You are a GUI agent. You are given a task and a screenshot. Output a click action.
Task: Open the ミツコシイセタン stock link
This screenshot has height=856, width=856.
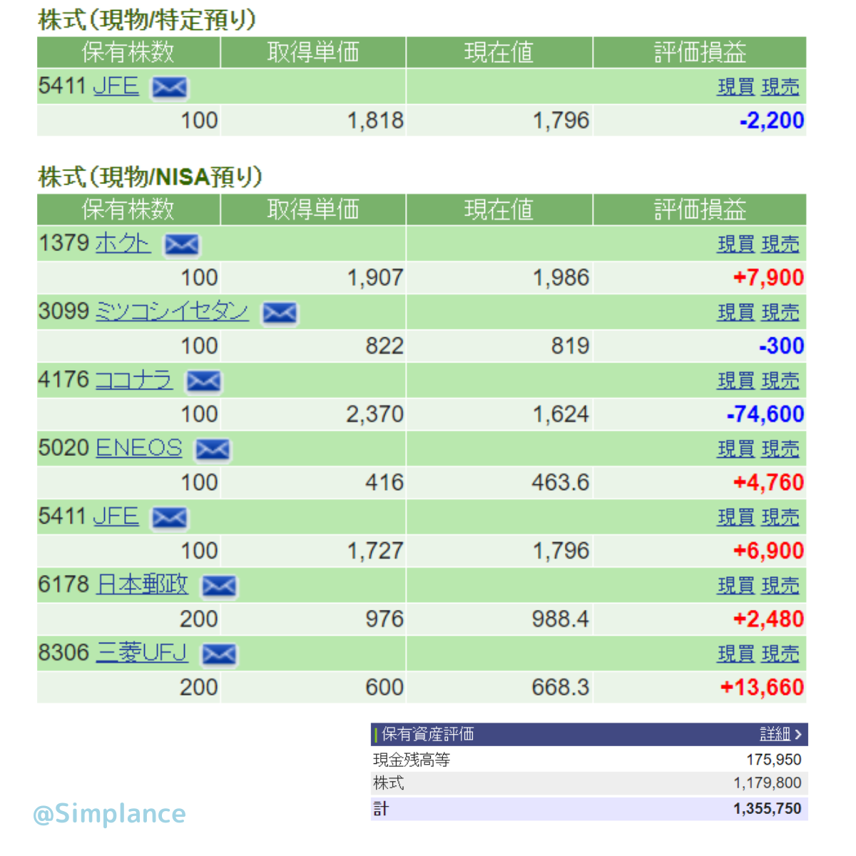(171, 312)
